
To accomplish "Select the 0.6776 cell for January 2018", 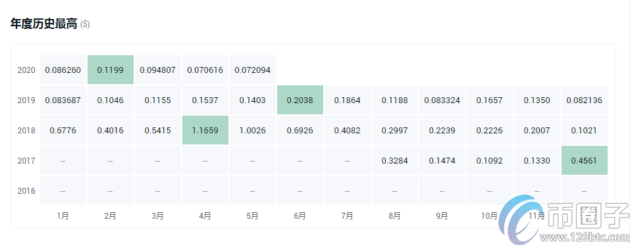I will (x=63, y=130).
